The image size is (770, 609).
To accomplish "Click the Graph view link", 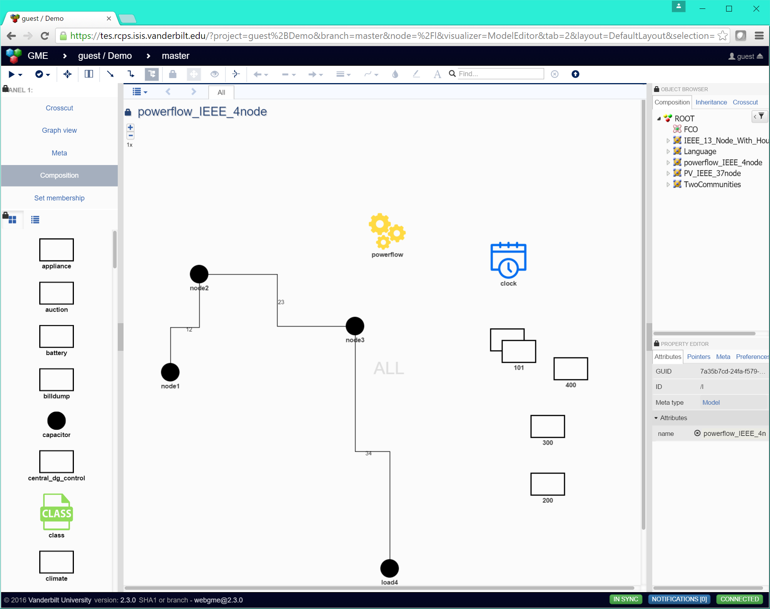I will (x=59, y=130).
